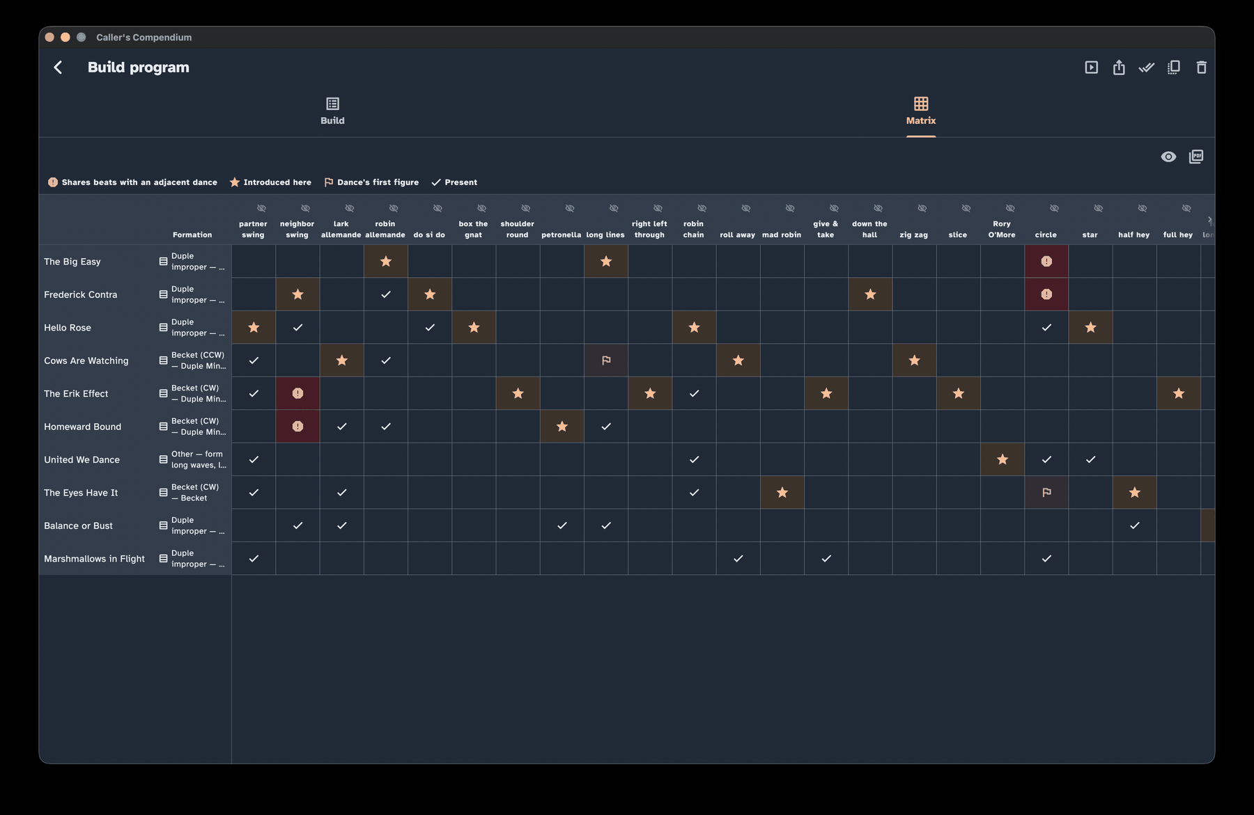Click the double-checkmark icon
This screenshot has height=815, width=1254.
(x=1146, y=68)
